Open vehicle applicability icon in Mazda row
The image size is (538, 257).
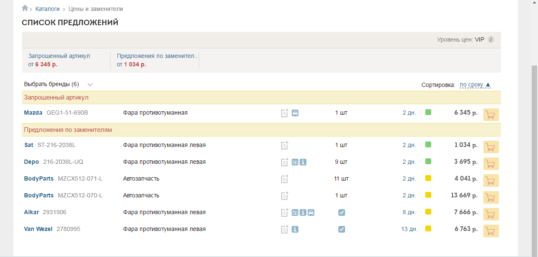[x=295, y=113]
